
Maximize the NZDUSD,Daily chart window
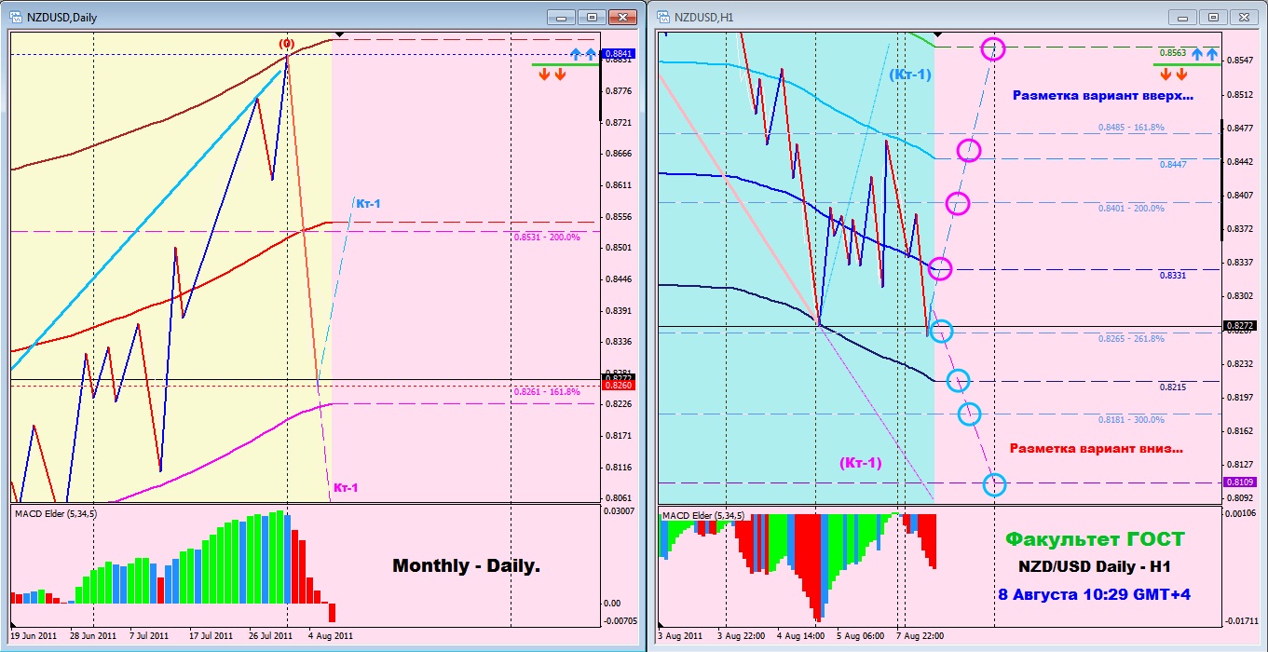(591, 17)
